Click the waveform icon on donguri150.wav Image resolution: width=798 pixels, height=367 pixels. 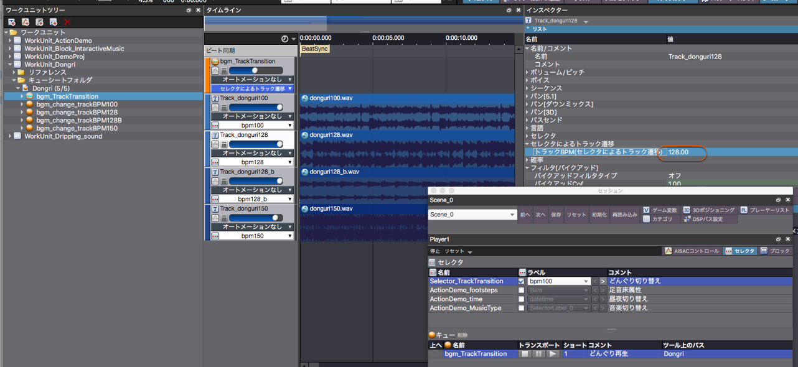[305, 208]
